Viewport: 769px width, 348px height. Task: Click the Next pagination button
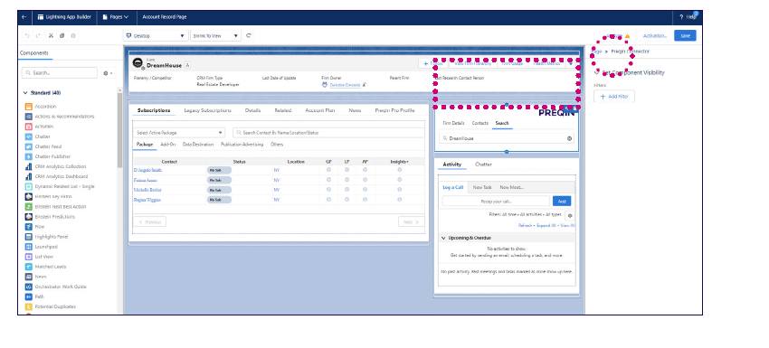(411, 222)
